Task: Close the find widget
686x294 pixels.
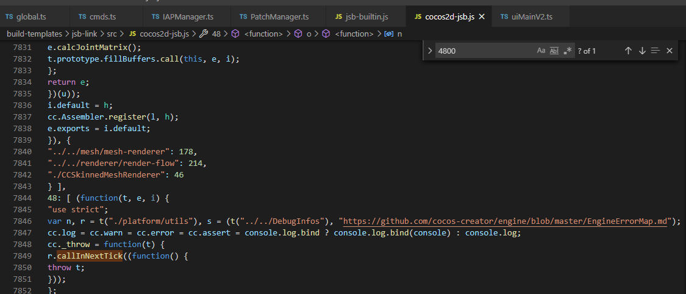Action: [x=670, y=51]
